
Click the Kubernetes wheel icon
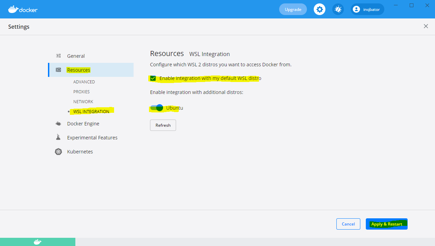click(x=59, y=152)
